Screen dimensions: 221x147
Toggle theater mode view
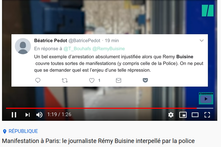tap(195, 115)
